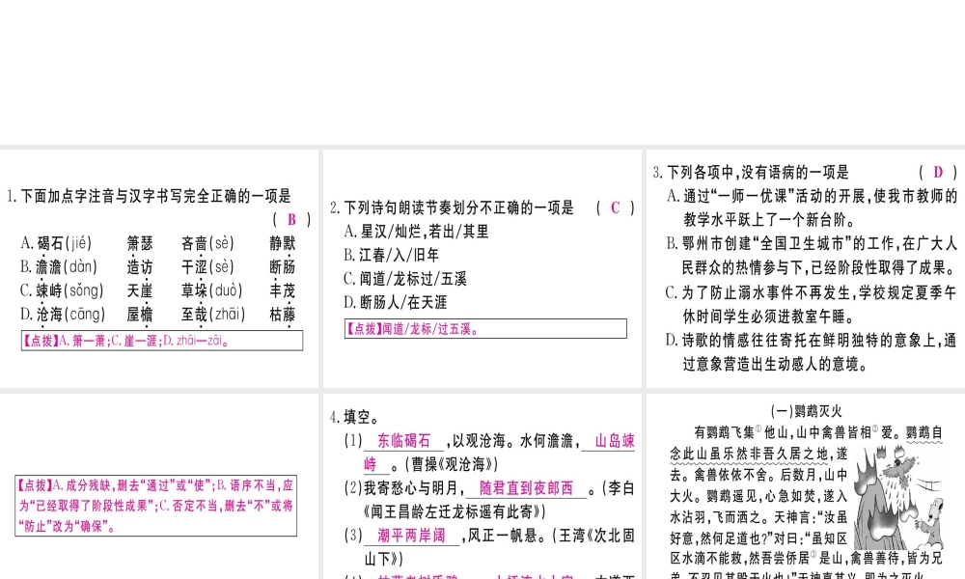This screenshot has height=579, width=965.
Task: Select question 3 option B about 鄂州市
Action: click(812, 256)
